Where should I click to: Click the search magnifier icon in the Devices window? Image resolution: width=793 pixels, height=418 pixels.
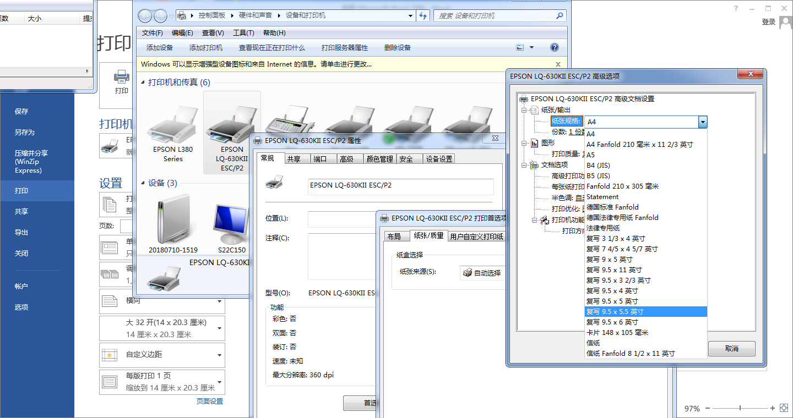[x=560, y=15]
